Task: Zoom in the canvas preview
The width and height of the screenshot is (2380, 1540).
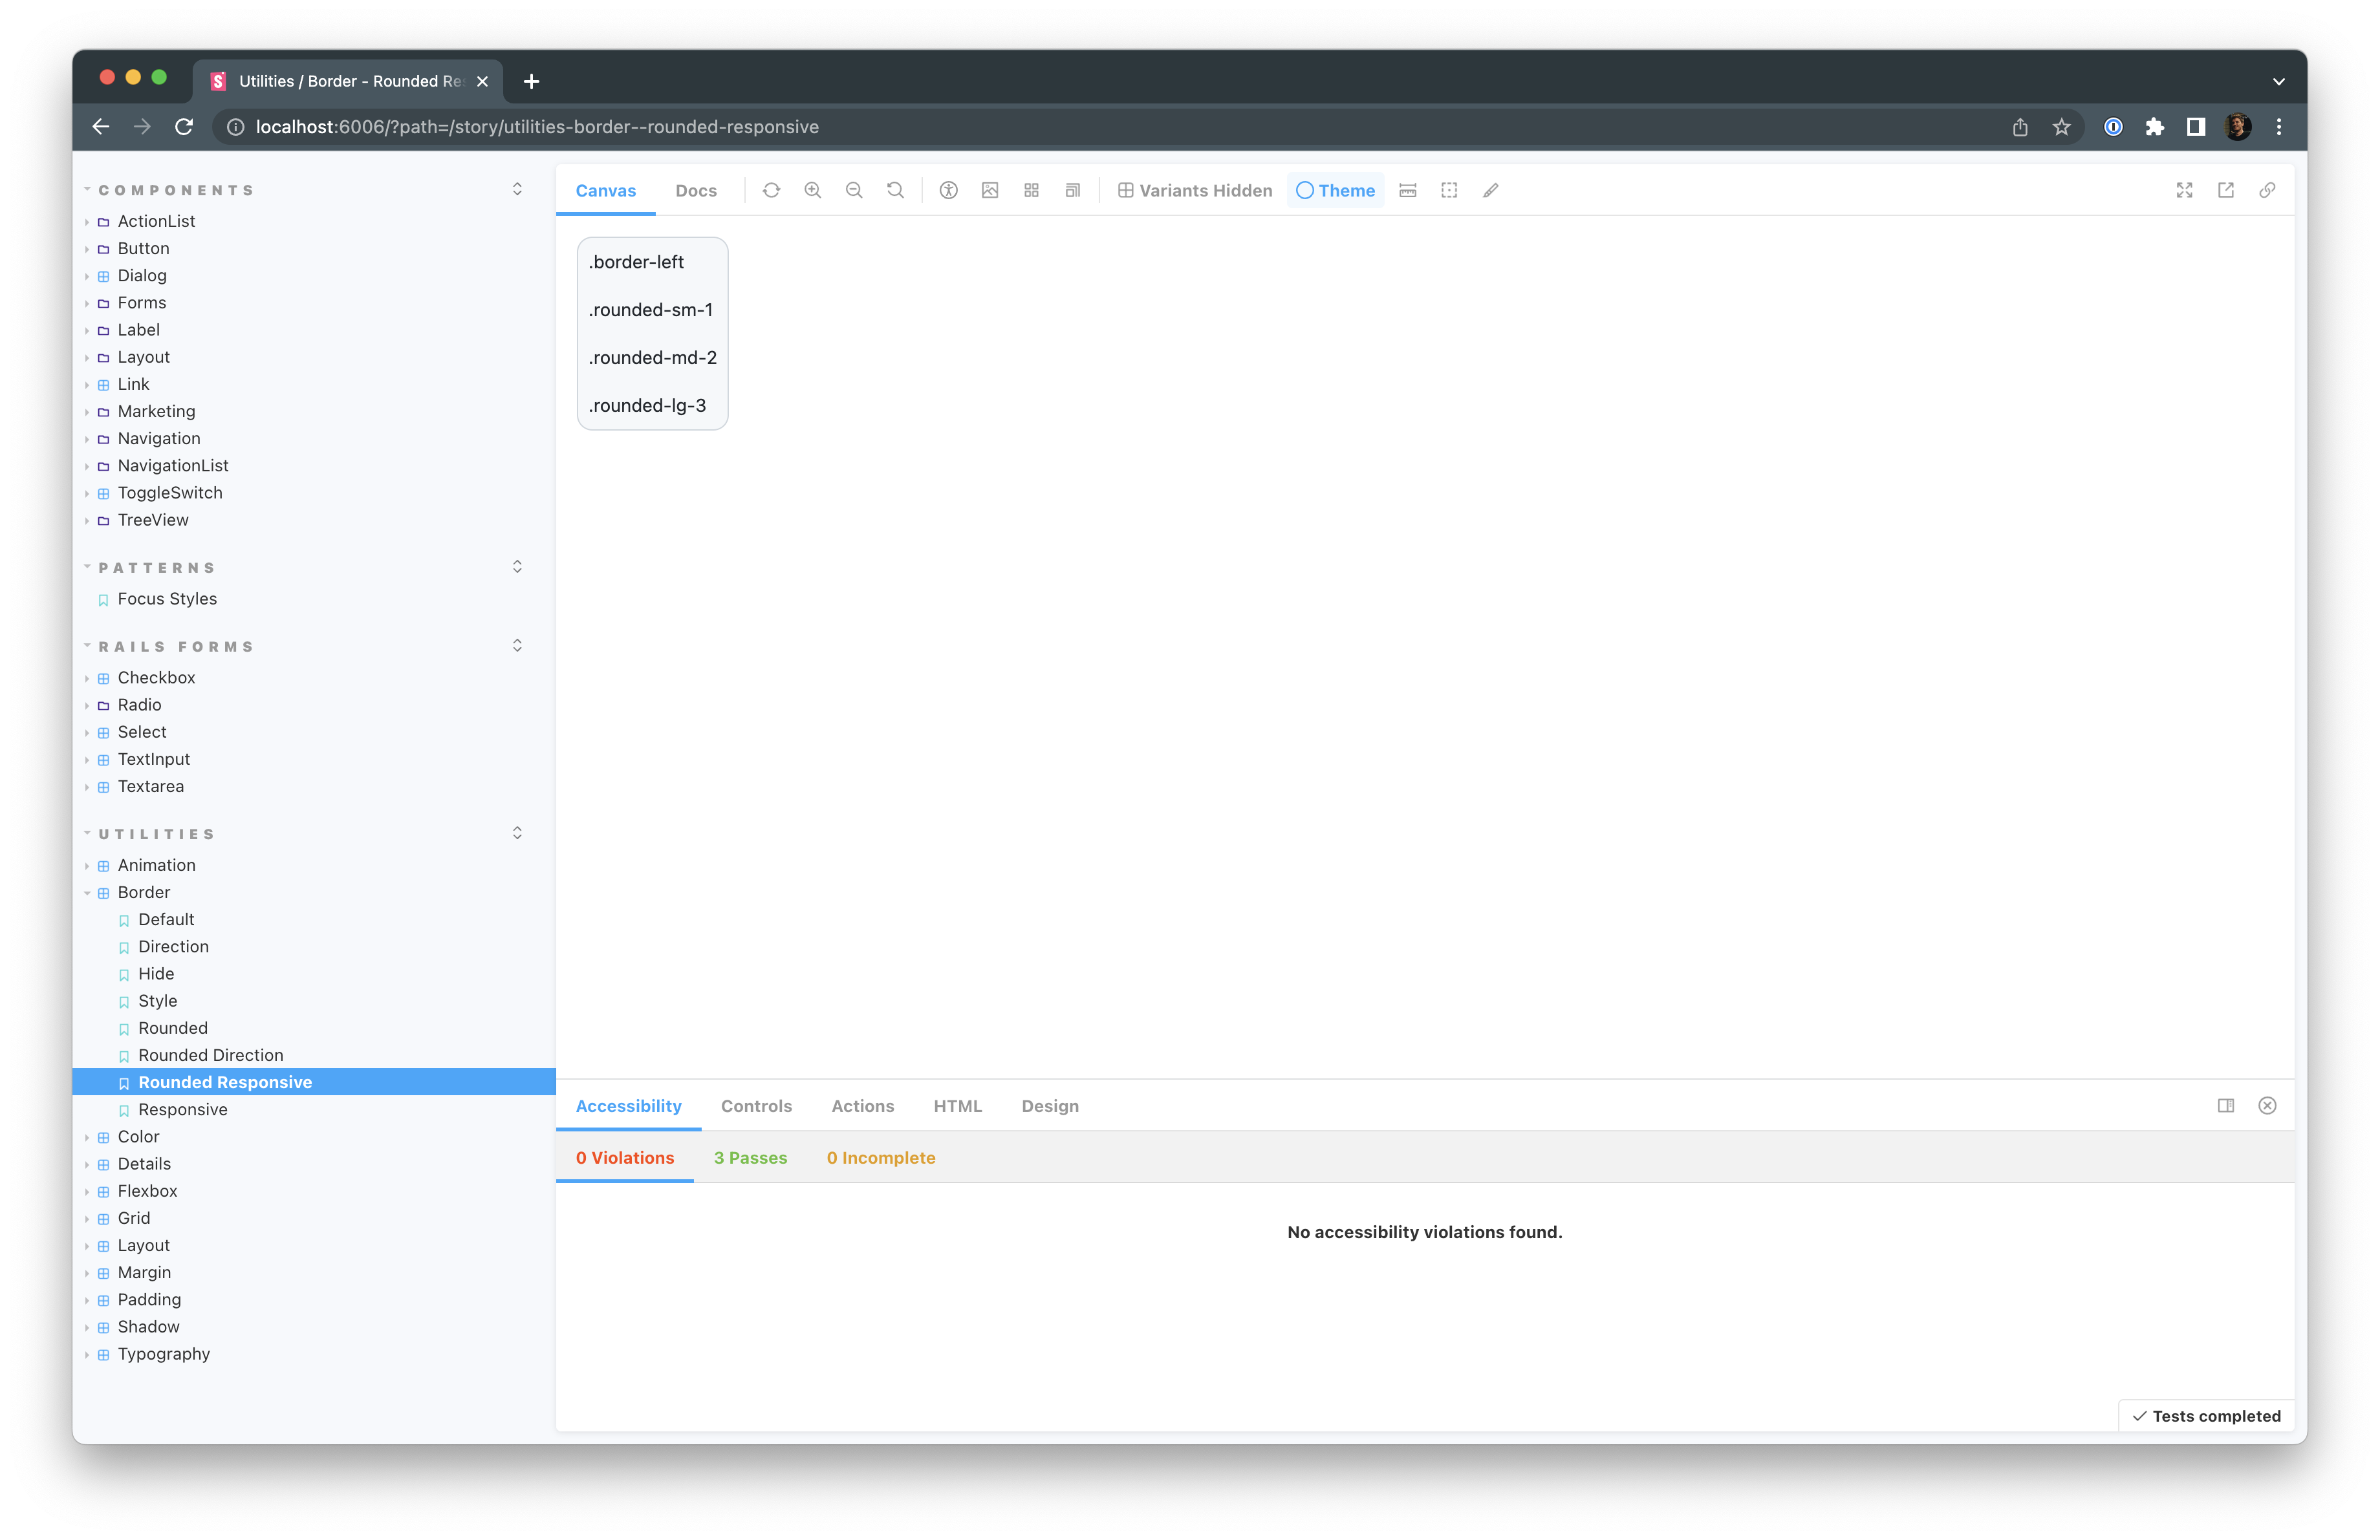Action: point(812,190)
